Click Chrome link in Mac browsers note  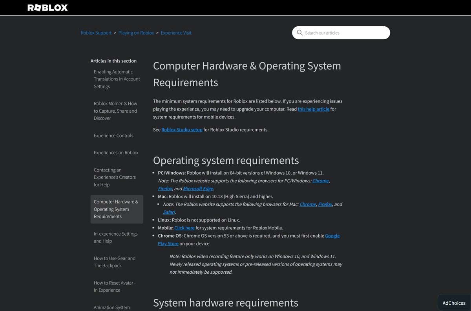(308, 204)
